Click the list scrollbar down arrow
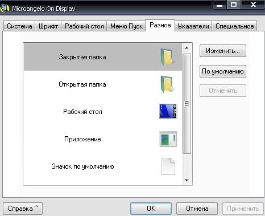The height and width of the screenshot is (216, 265). point(187,180)
